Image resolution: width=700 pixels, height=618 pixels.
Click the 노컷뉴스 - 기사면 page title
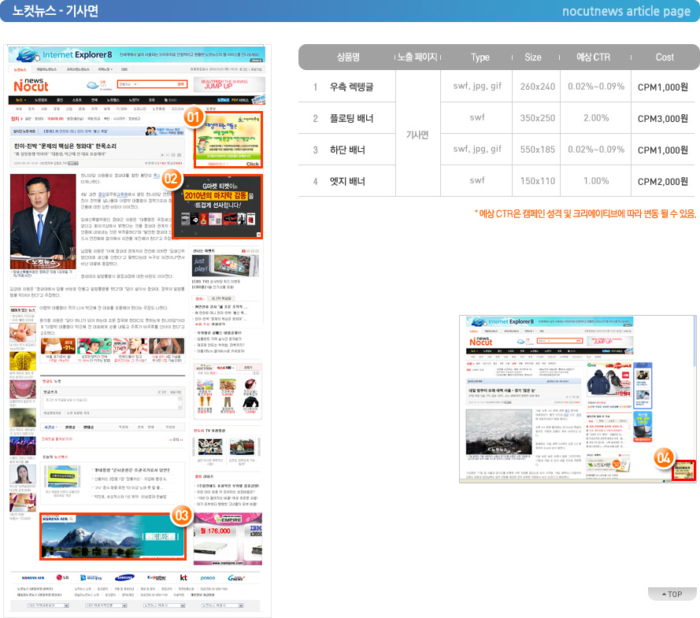55,11
